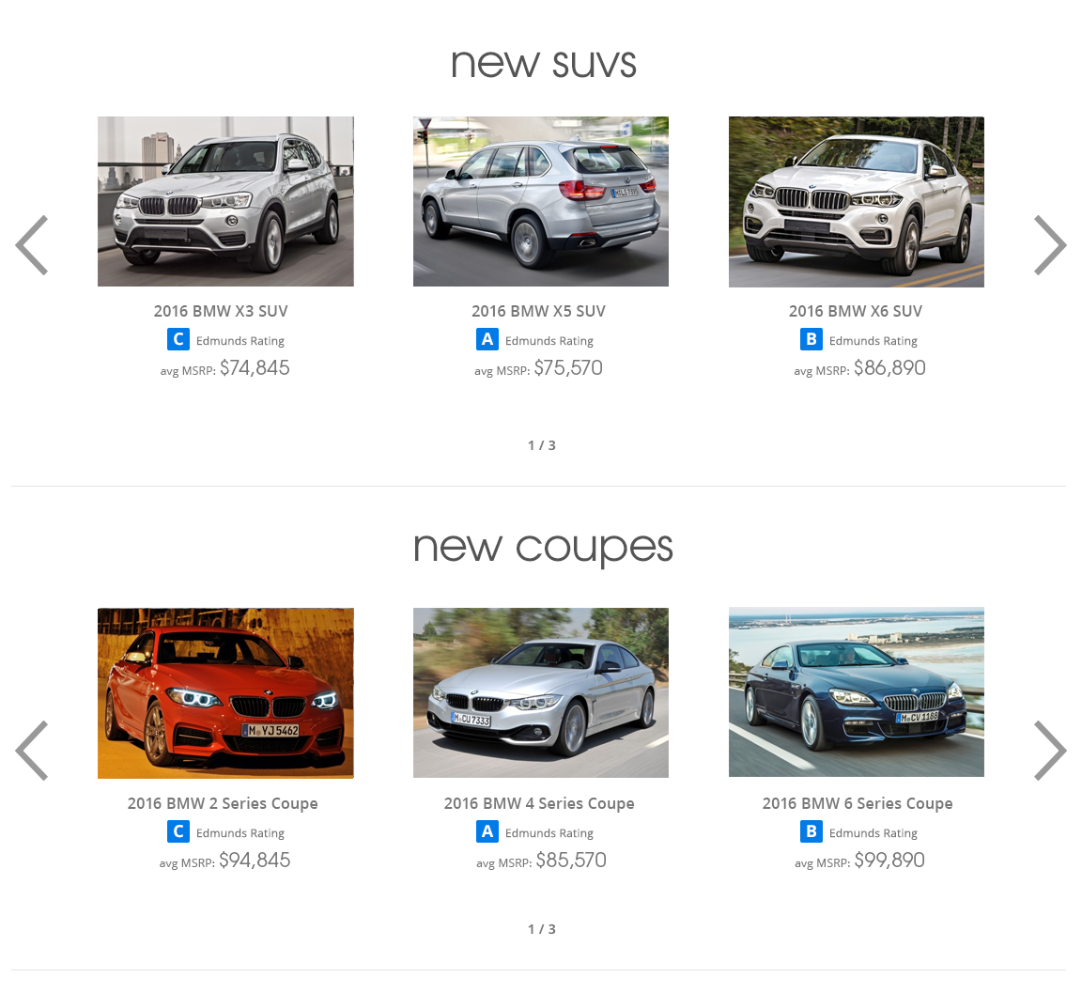Open the 2016 BMW 2 Series Coupe link
This screenshot has width=1082, height=993.
click(x=223, y=803)
